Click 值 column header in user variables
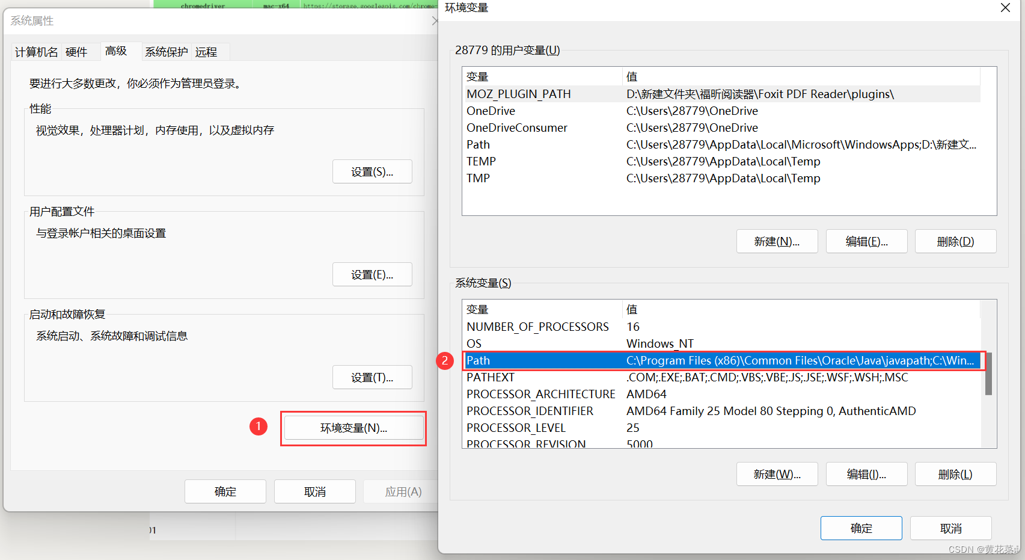Screen dimensions: 1025x560 tap(801, 76)
